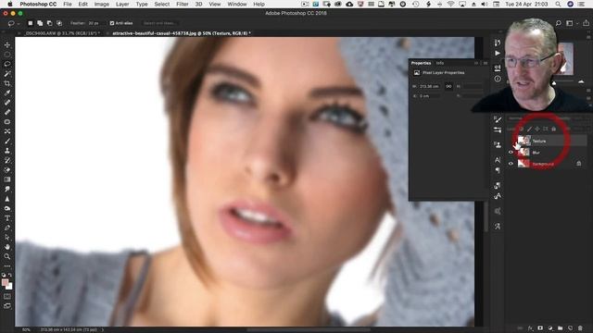Choose Add to selection mode

[x=40, y=23]
